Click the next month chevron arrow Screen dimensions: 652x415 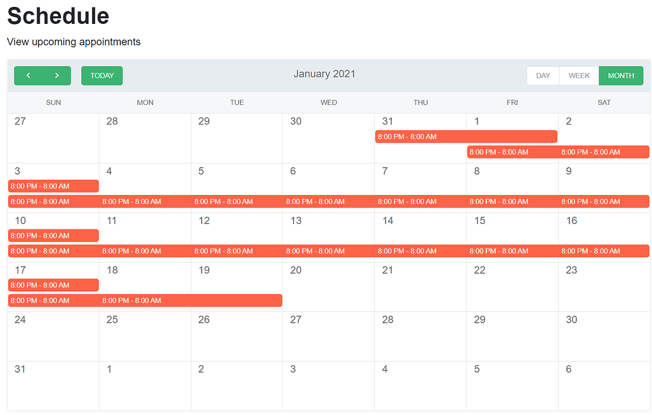pyautogui.click(x=55, y=75)
